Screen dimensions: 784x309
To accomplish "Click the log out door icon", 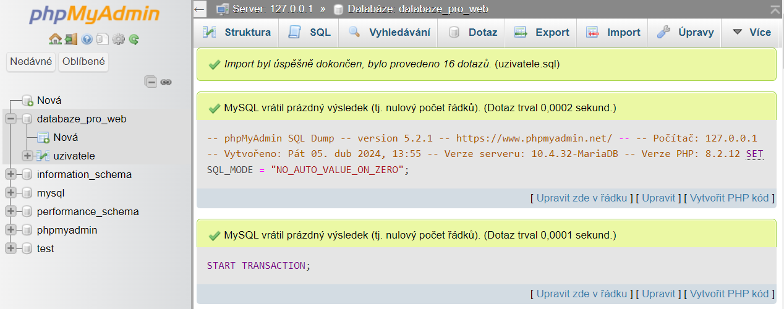I will (71, 39).
